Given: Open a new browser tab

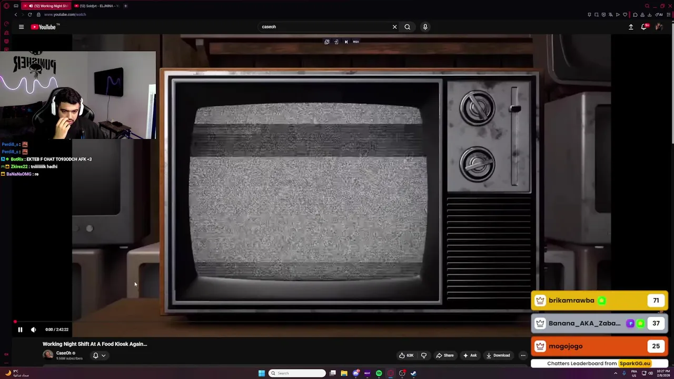Looking at the screenshot, I should click(x=125, y=6).
